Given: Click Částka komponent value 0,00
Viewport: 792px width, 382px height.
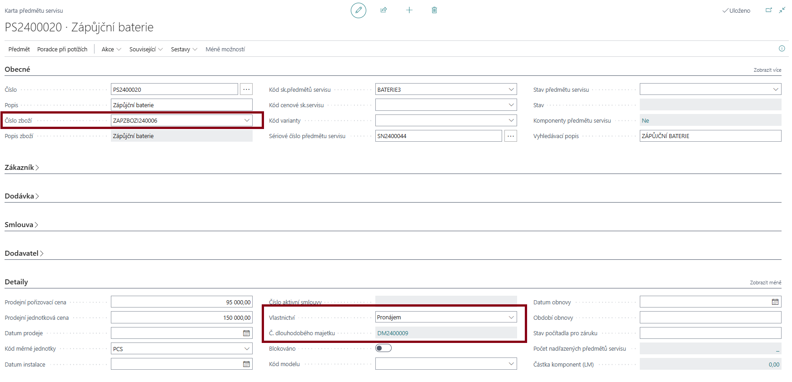Looking at the screenshot, I should 774,364.
